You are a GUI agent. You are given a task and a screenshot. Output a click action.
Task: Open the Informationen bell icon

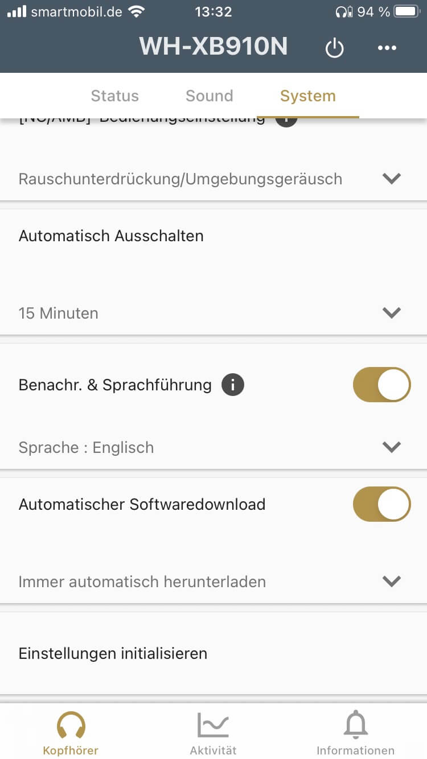(355, 726)
